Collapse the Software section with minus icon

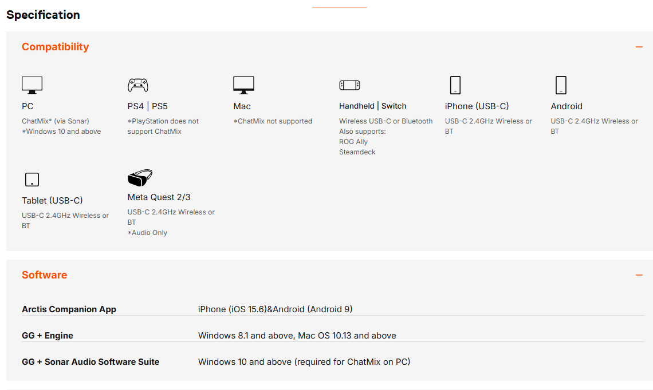[639, 275]
